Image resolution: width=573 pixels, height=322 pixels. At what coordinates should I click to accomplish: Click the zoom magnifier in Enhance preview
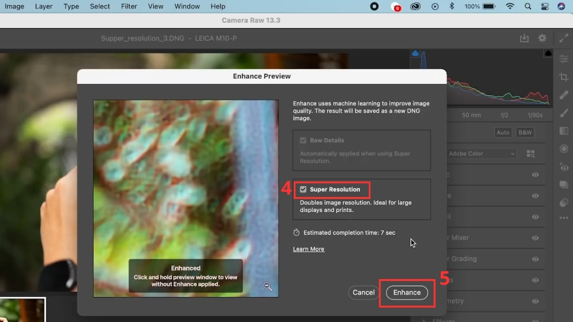point(268,286)
